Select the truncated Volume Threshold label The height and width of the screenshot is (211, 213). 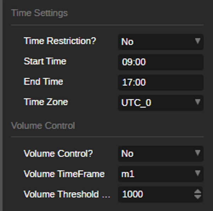67,194
